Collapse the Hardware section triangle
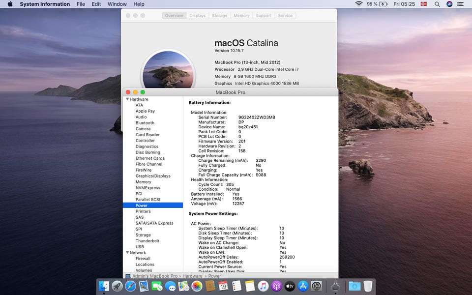 pos(127,99)
